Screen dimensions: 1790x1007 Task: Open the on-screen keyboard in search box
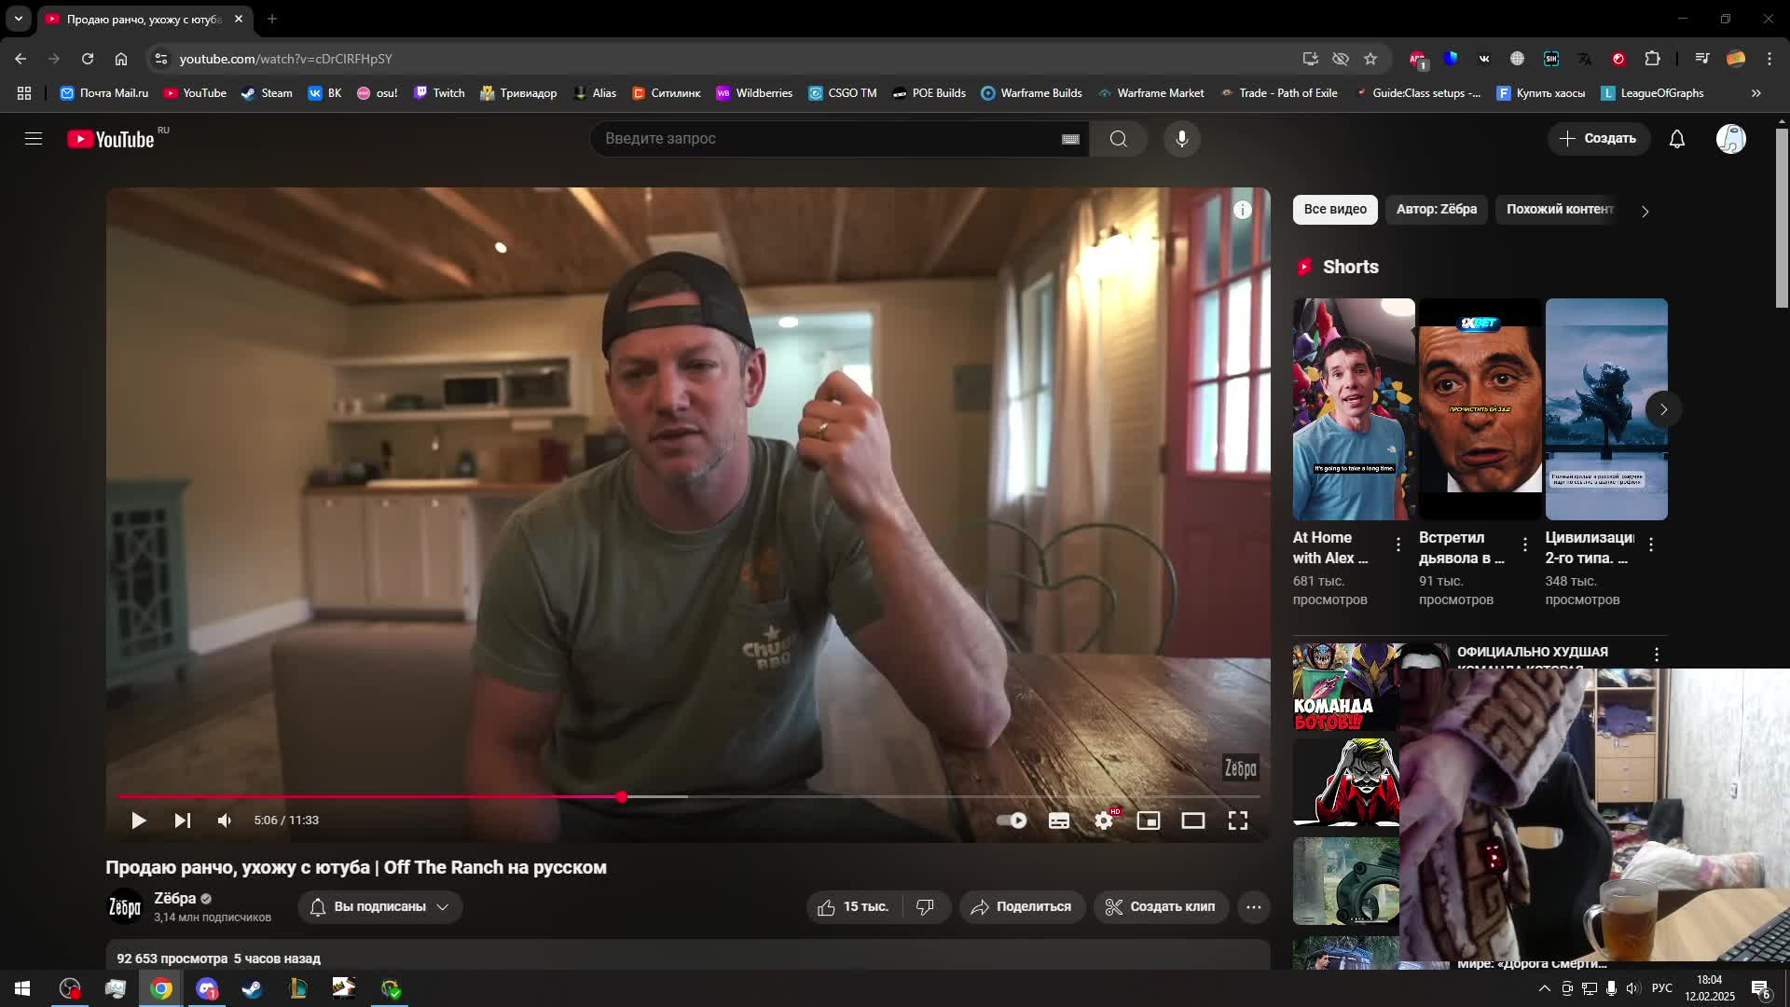1070,139
